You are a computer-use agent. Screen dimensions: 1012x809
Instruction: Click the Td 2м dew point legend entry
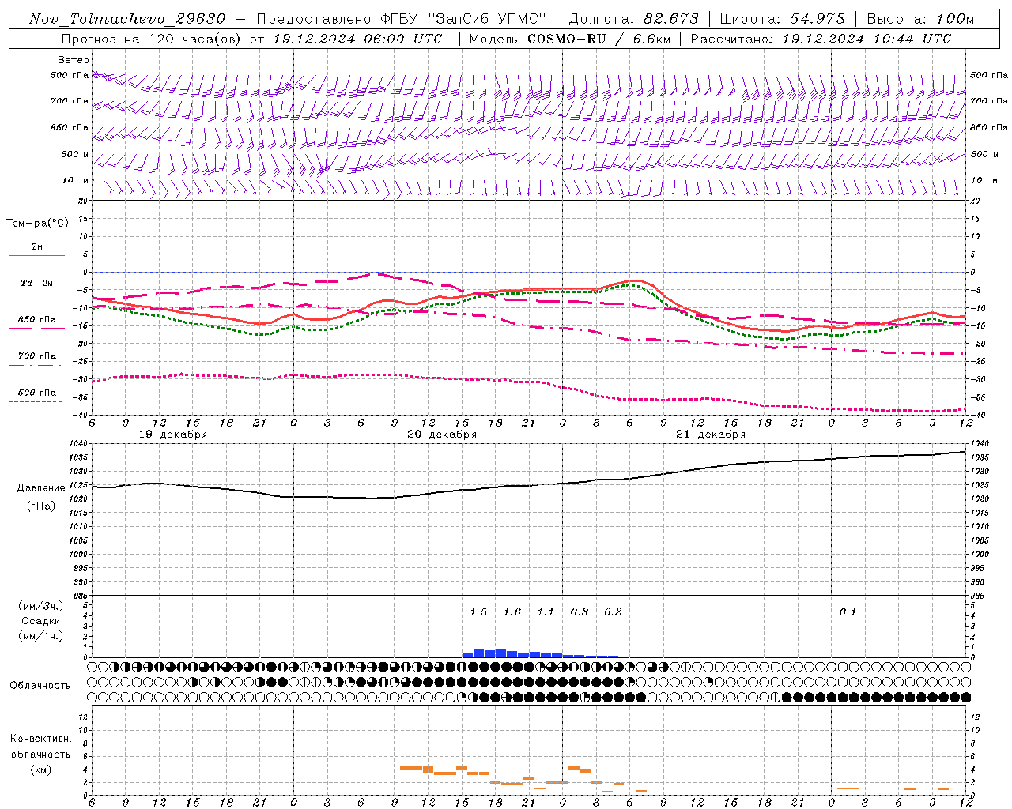36,283
